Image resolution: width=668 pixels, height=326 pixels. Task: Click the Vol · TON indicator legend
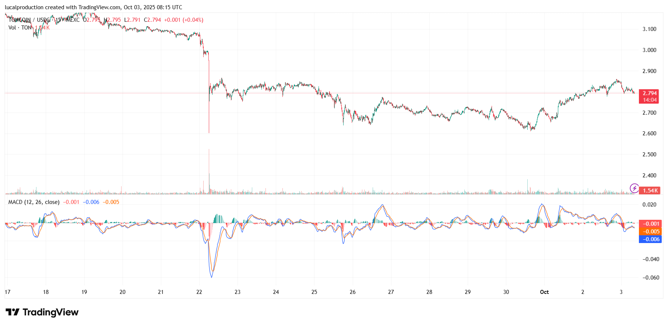pos(20,28)
